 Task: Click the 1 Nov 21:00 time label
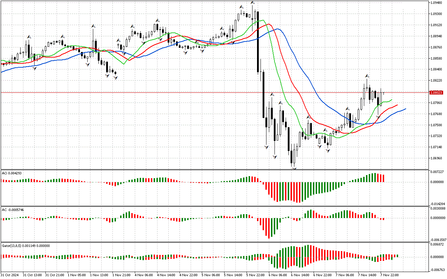click(x=121, y=275)
